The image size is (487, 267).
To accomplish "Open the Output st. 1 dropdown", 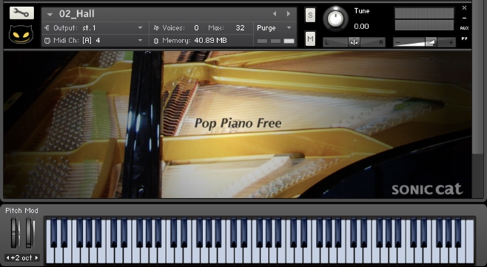I will point(140,28).
